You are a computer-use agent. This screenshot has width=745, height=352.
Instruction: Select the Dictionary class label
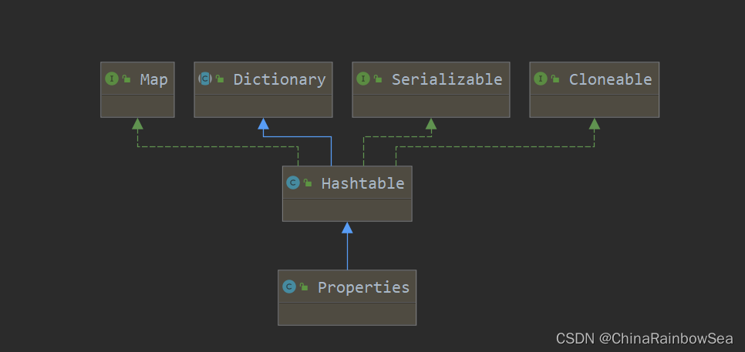pyautogui.click(x=279, y=79)
